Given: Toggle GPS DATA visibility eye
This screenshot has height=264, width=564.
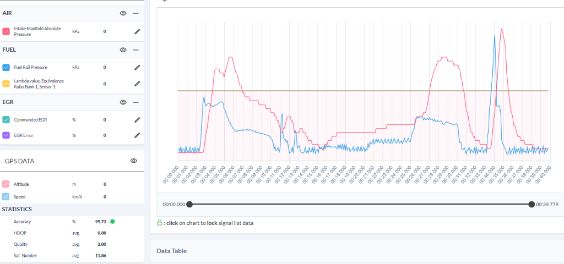Looking at the screenshot, I should [134, 161].
